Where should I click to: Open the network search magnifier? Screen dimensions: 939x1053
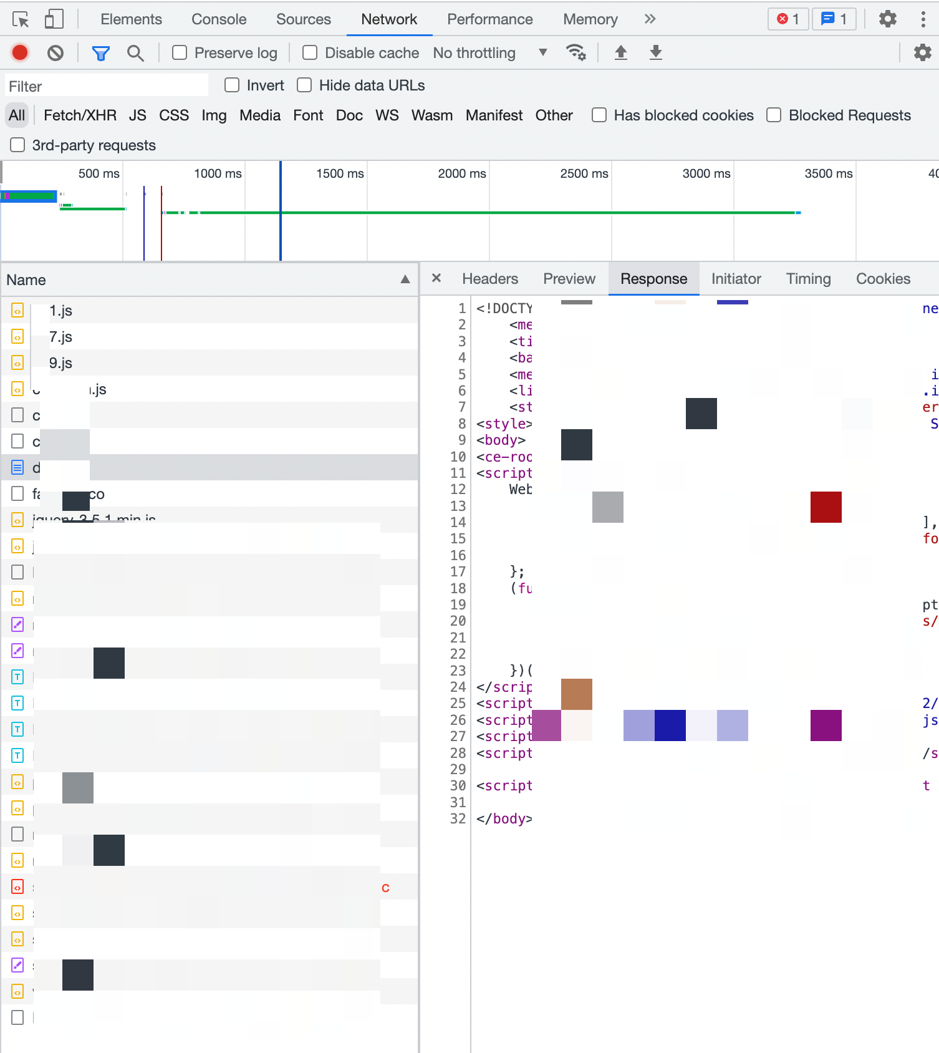tap(135, 53)
